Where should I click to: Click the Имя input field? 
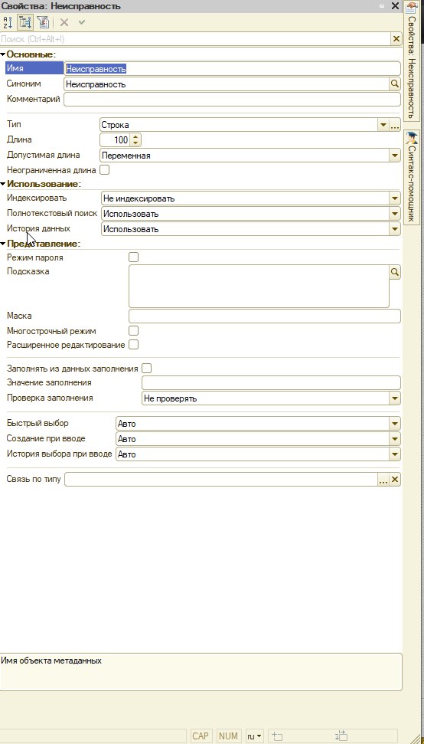click(x=232, y=69)
